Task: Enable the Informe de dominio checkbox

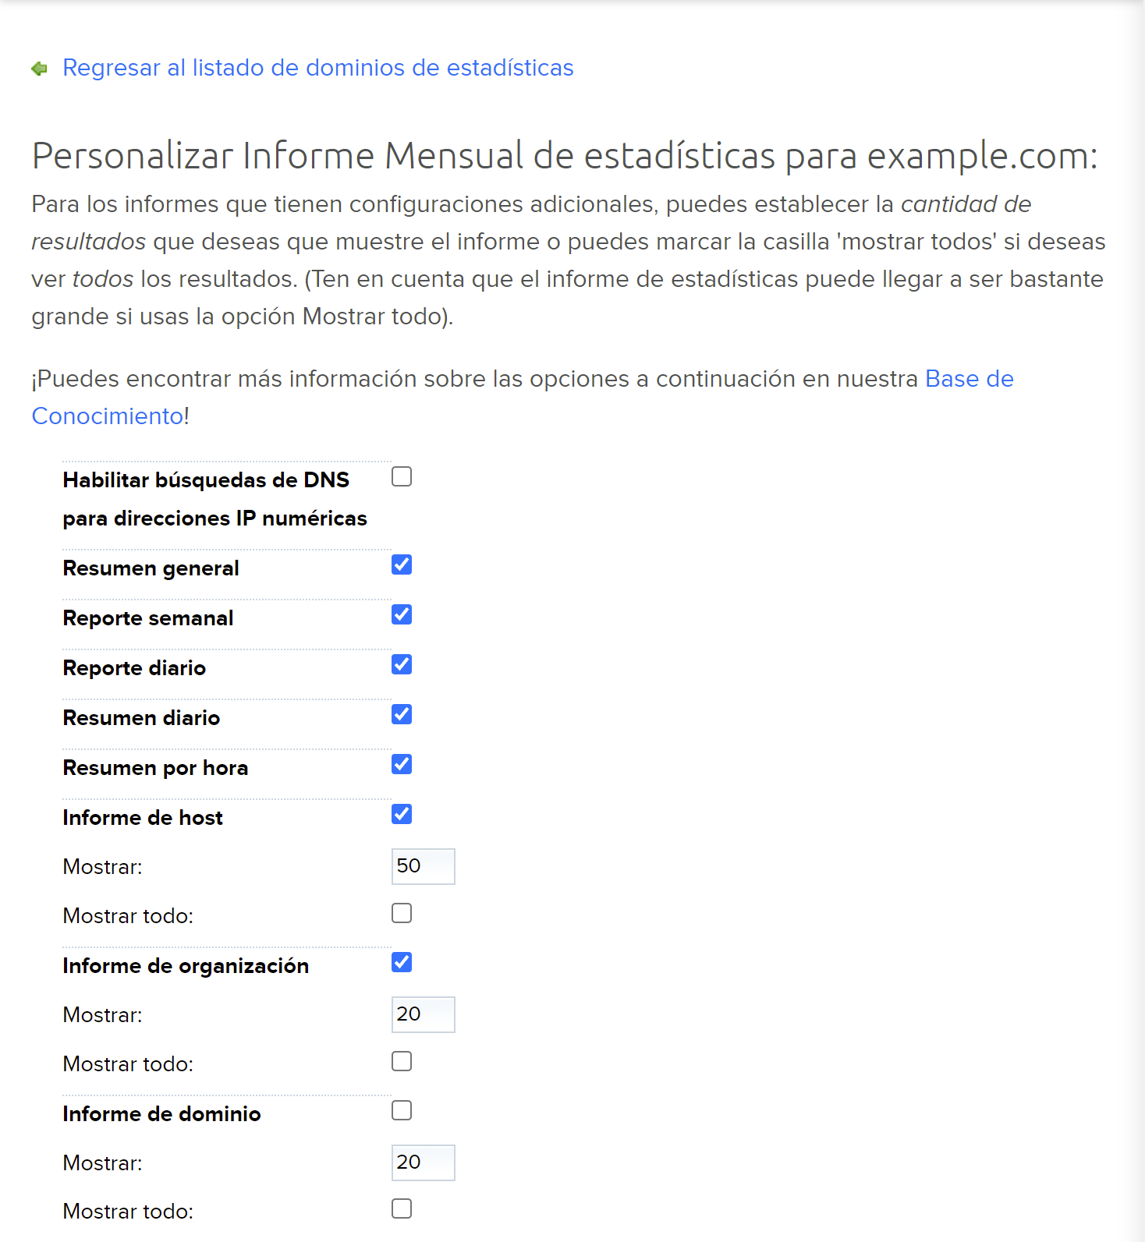Action: [402, 1110]
